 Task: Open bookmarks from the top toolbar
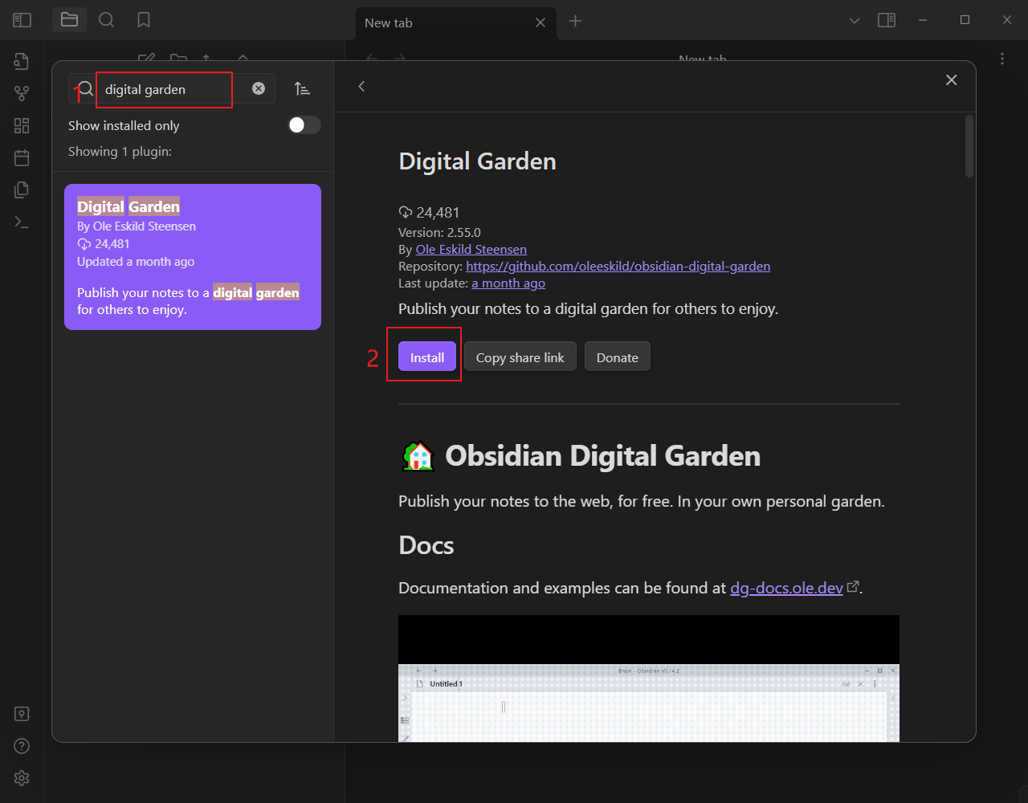point(143,19)
